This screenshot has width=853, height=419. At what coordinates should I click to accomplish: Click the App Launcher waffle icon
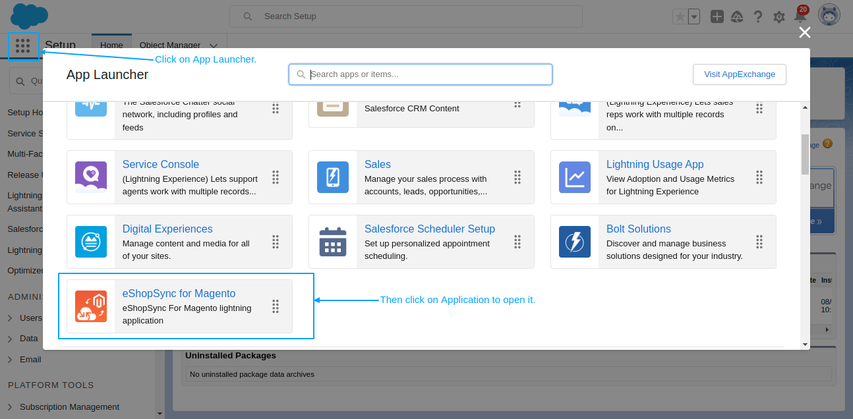click(x=23, y=46)
